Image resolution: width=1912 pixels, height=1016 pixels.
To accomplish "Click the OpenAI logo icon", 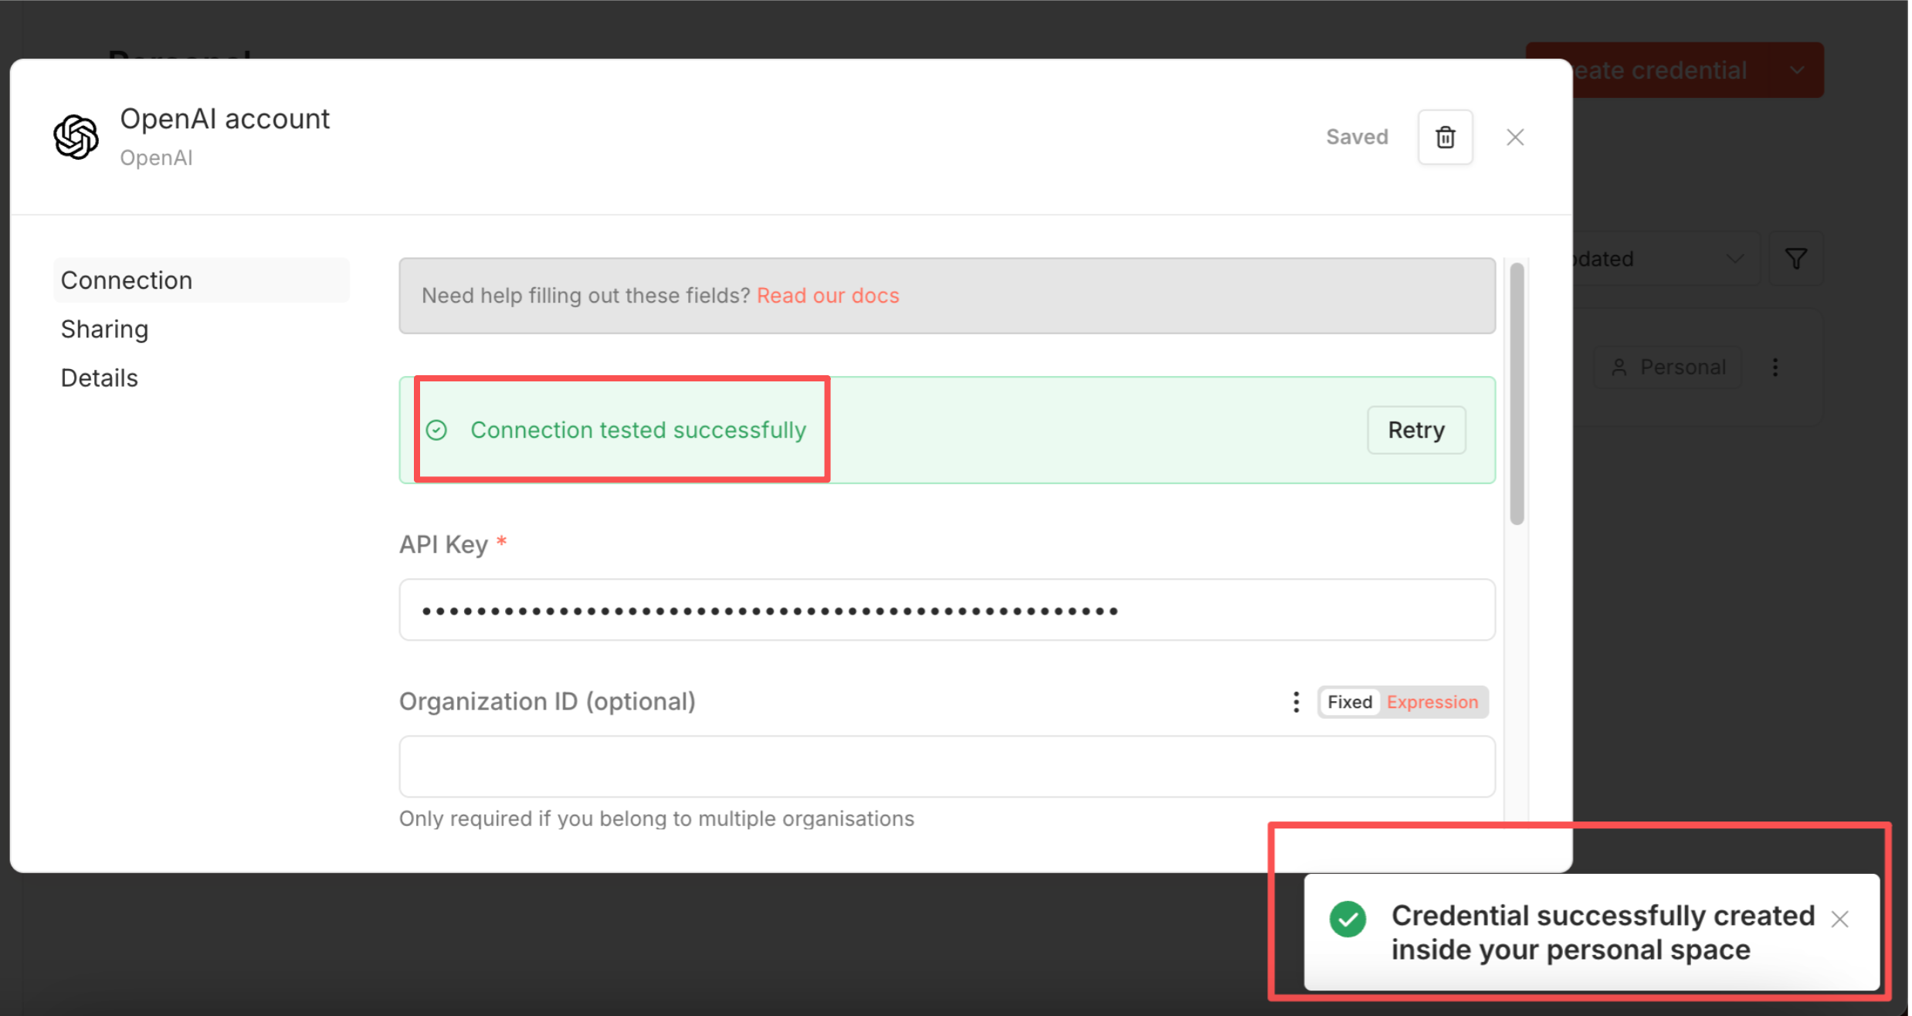I will tap(76, 137).
